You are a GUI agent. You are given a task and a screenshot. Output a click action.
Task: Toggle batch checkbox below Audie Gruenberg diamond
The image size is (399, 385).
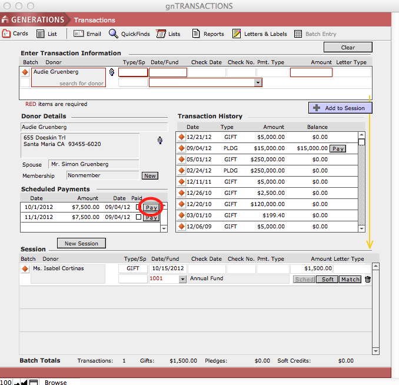pyautogui.click(x=25, y=83)
